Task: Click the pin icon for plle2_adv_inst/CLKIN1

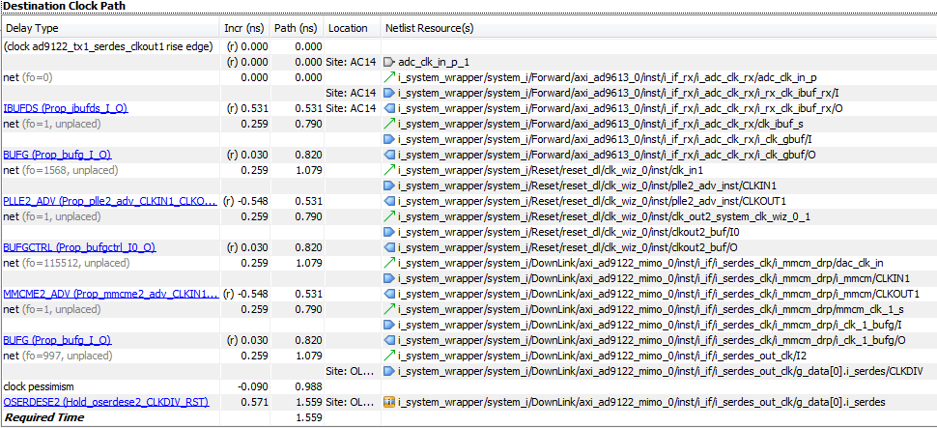Action: 389,185
